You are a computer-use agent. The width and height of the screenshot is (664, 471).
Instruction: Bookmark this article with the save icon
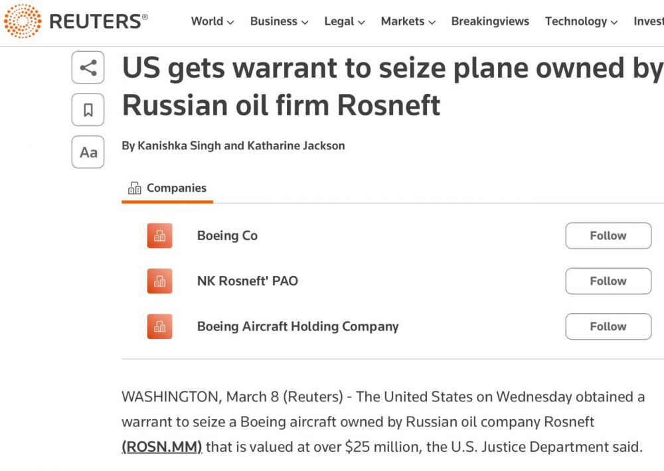click(88, 110)
